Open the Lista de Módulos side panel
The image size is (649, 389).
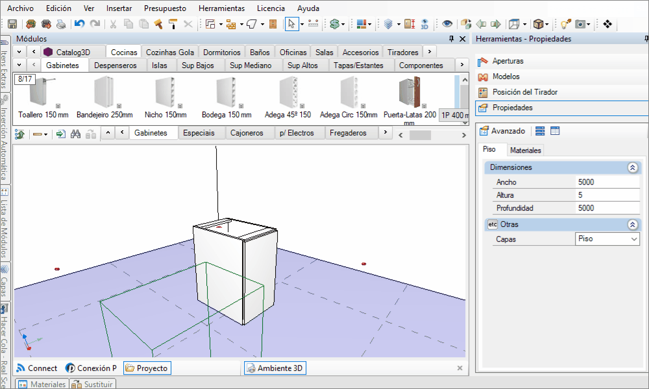(x=5, y=223)
